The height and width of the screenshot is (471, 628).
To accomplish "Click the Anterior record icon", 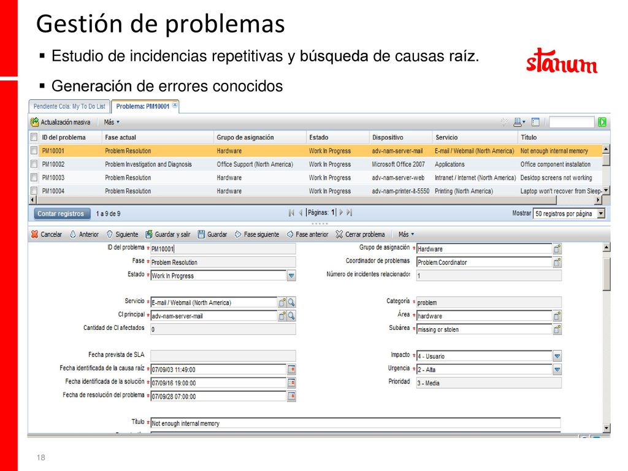I will coord(73,234).
